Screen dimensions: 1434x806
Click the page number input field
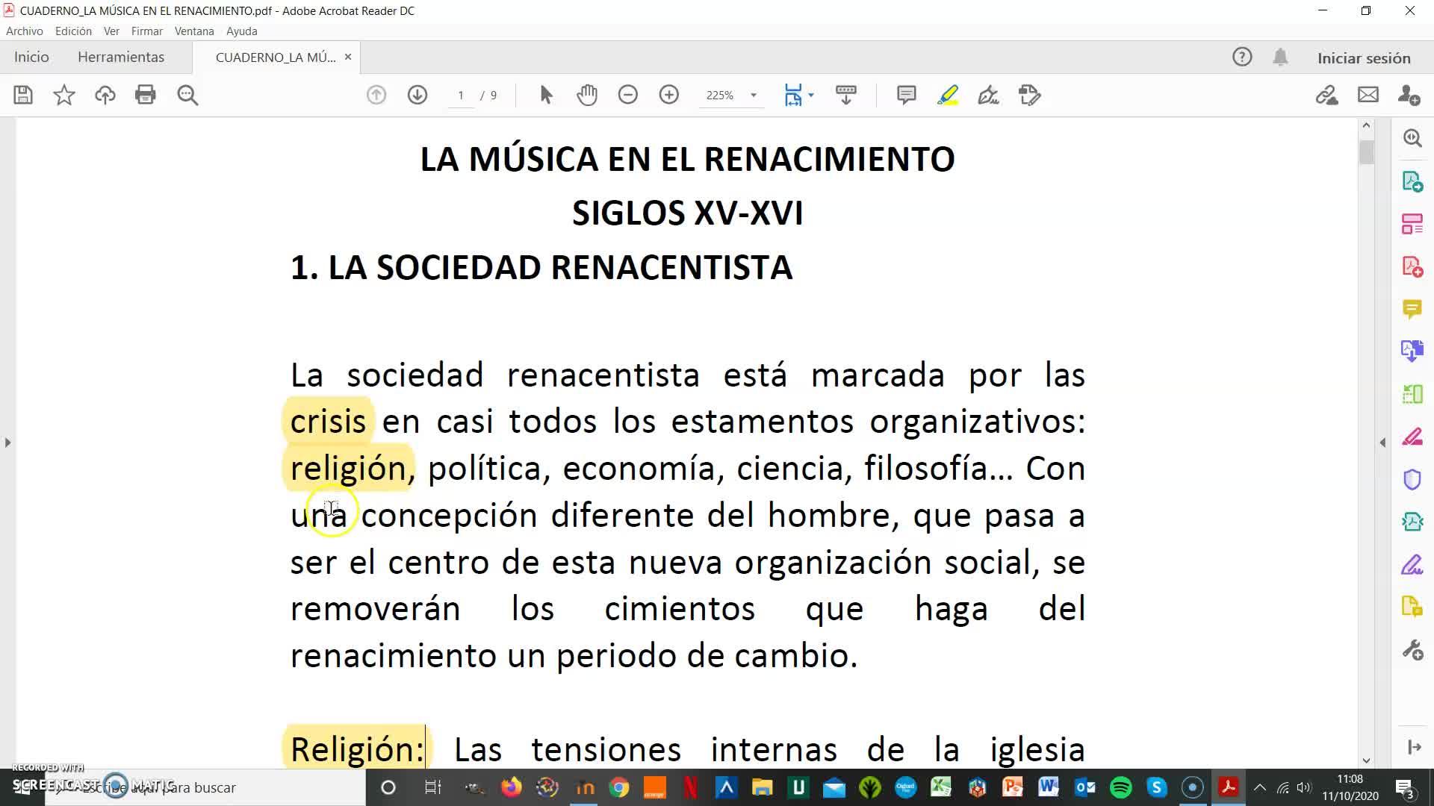(x=461, y=96)
